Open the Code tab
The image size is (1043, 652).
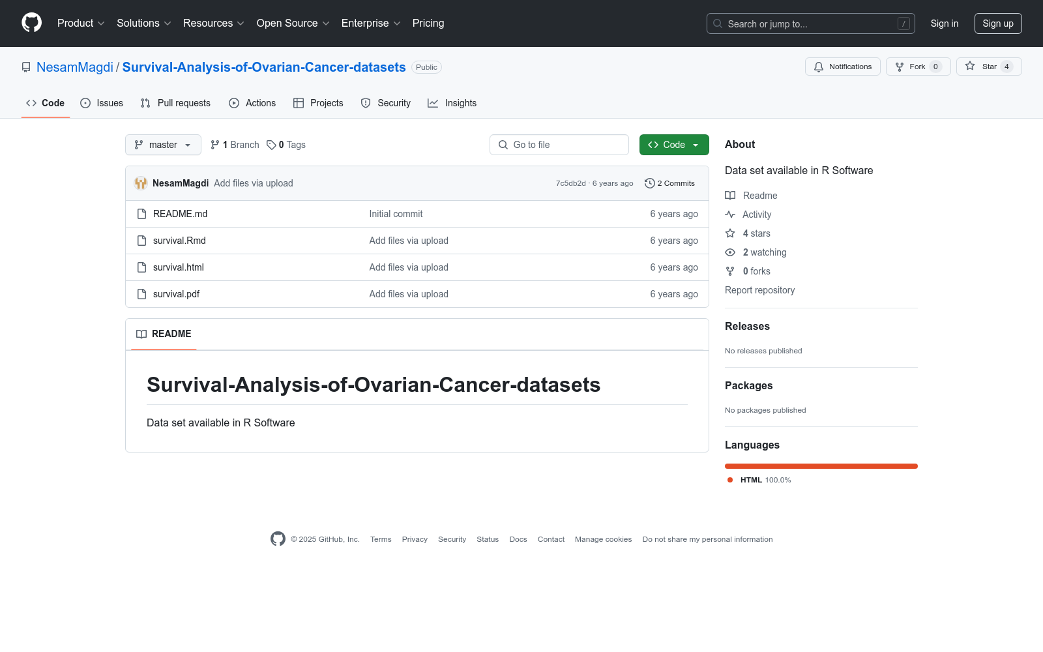(x=46, y=103)
